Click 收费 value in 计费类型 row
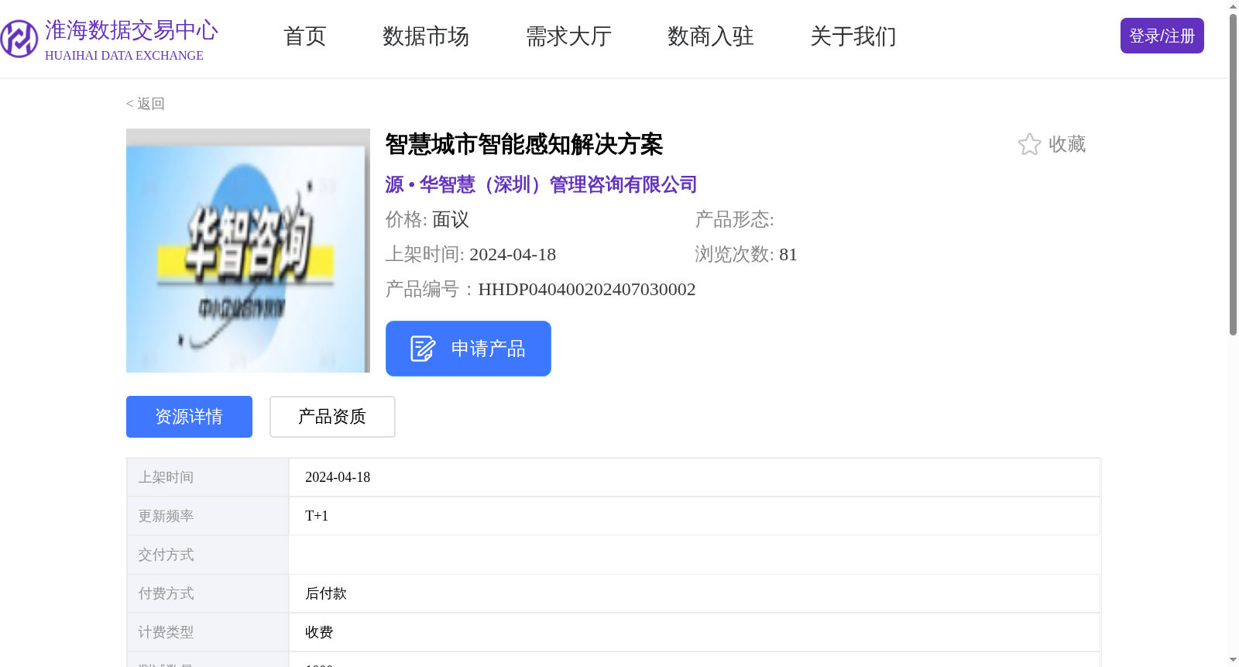Viewport: 1239px width, 667px height. [x=319, y=632]
